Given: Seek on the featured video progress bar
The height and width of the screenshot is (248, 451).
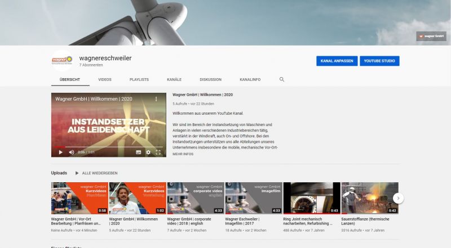Looking at the screenshot, I should pos(109,147).
